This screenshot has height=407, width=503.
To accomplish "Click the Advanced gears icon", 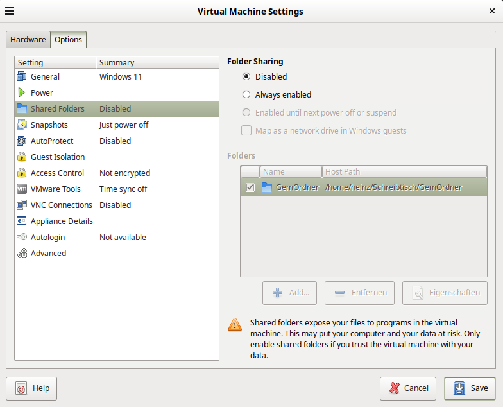I will click(x=22, y=253).
